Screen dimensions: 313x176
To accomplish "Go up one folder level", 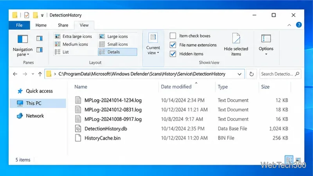I will click(40, 74).
